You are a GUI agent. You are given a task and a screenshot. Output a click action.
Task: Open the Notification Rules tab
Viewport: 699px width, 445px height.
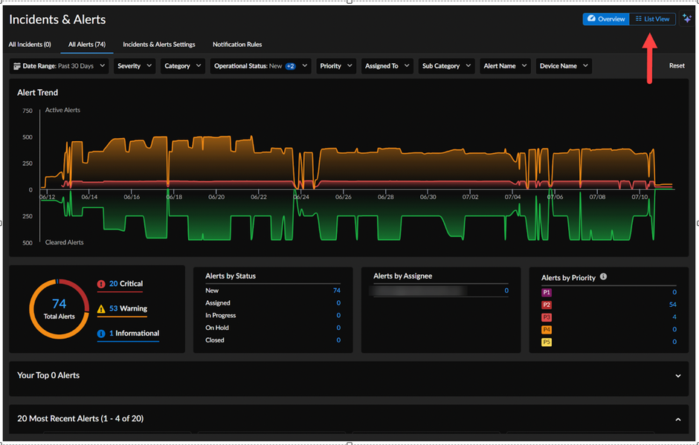[237, 44]
